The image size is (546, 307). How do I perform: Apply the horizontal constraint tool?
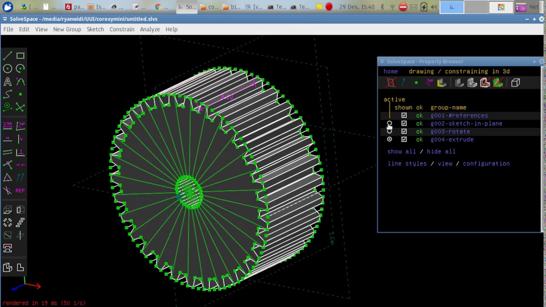[7, 139]
